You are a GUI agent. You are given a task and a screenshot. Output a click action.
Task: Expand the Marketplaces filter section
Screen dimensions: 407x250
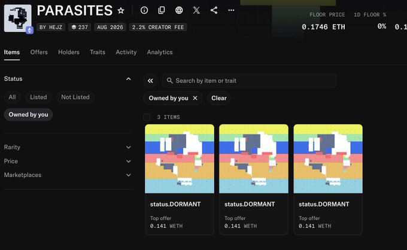pos(129,175)
